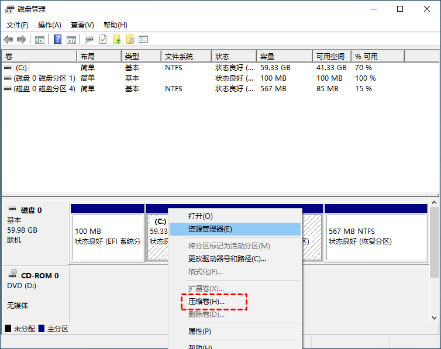Screen dimensions: 441x349
Task: Sort by the 容量 column header
Action: 267,57
